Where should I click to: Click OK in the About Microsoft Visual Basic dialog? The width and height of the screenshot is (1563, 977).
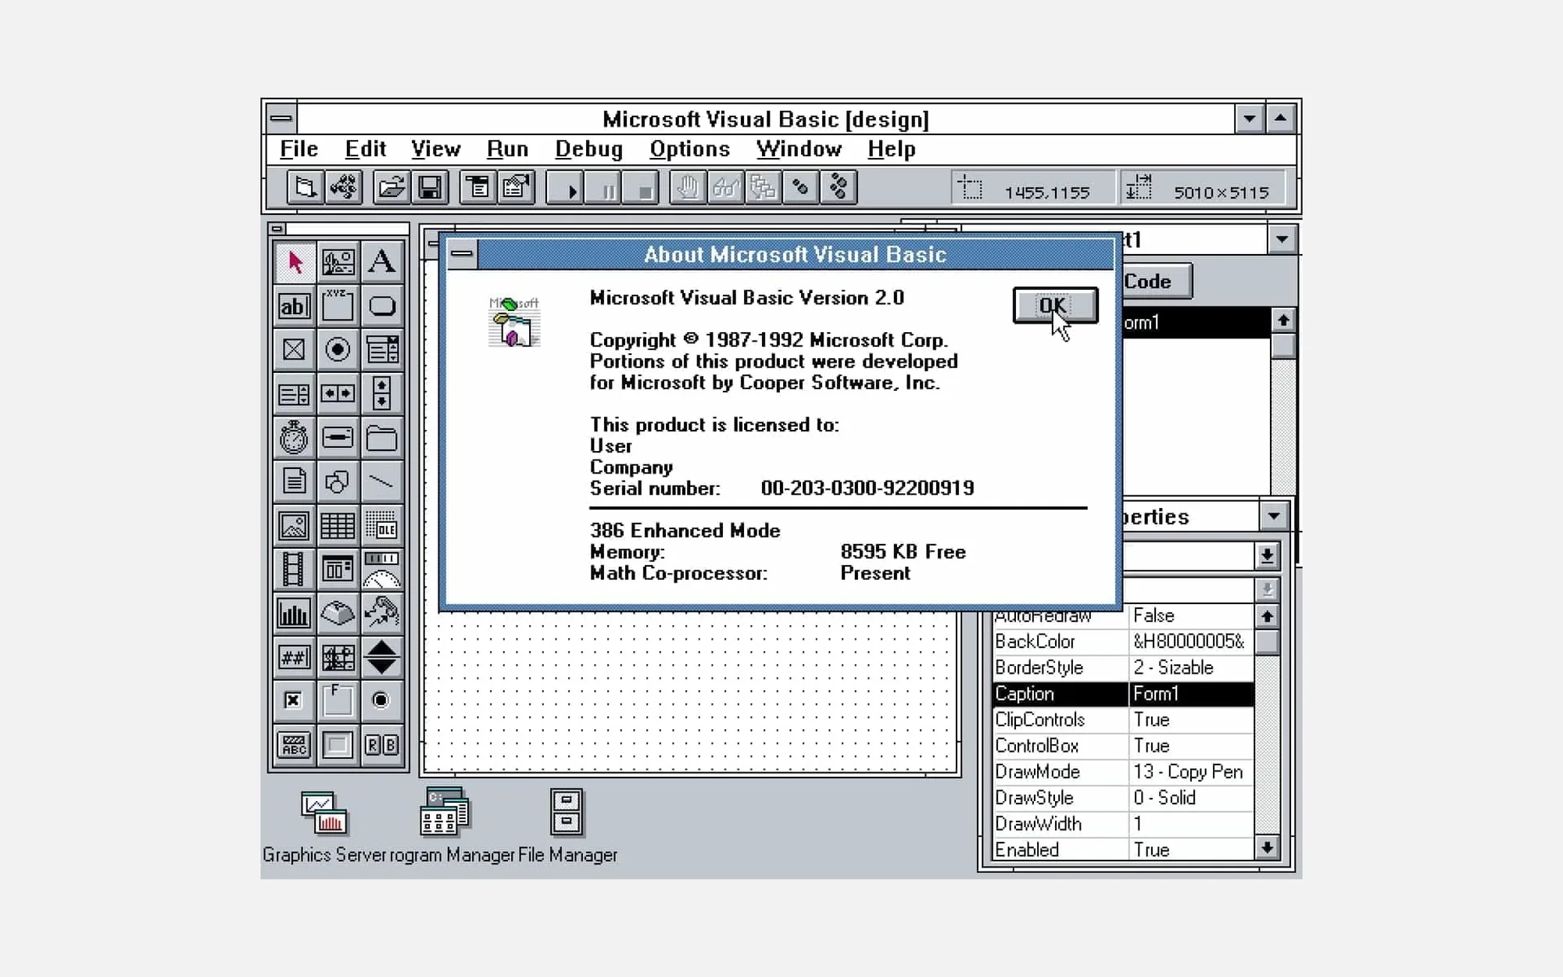(1055, 306)
